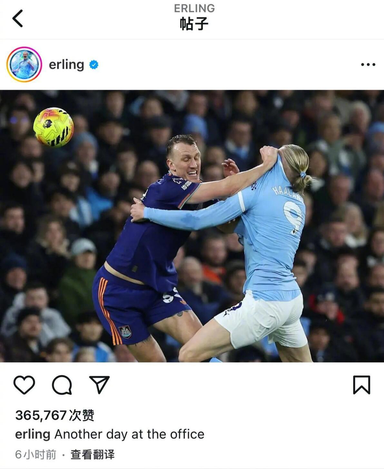This screenshot has width=384, height=469.
Task: Share the post with the paper plane icon
Action: click(100, 385)
